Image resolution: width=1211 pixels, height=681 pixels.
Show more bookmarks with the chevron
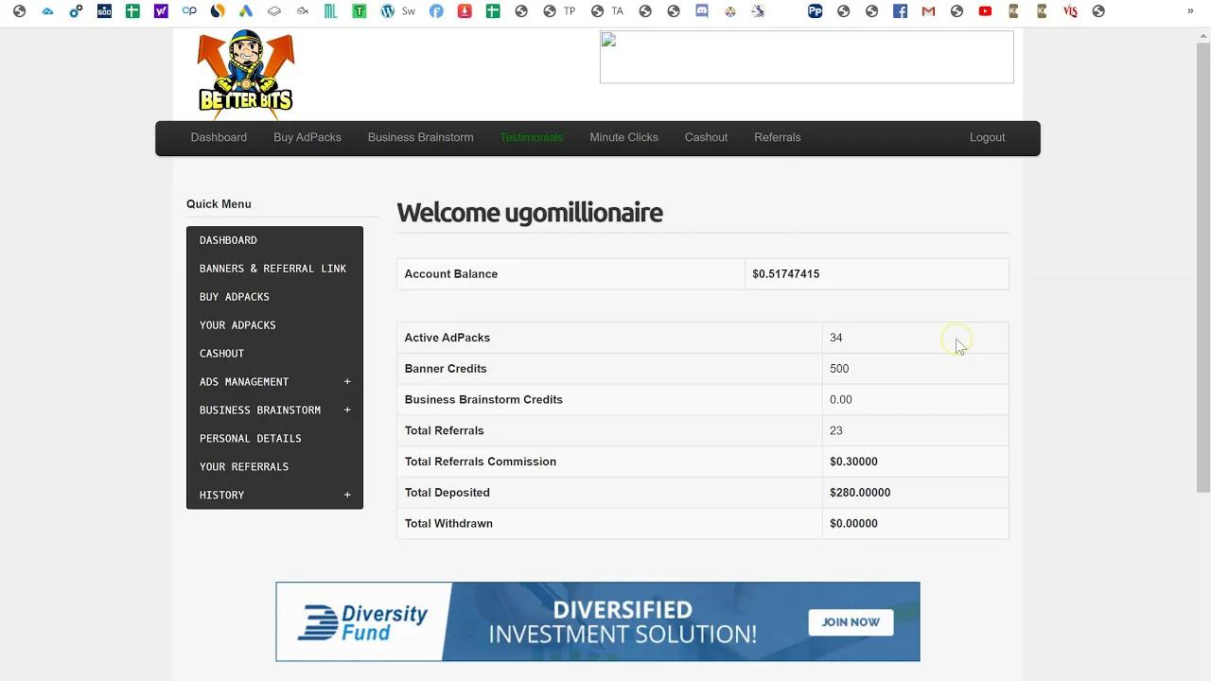1190,11
